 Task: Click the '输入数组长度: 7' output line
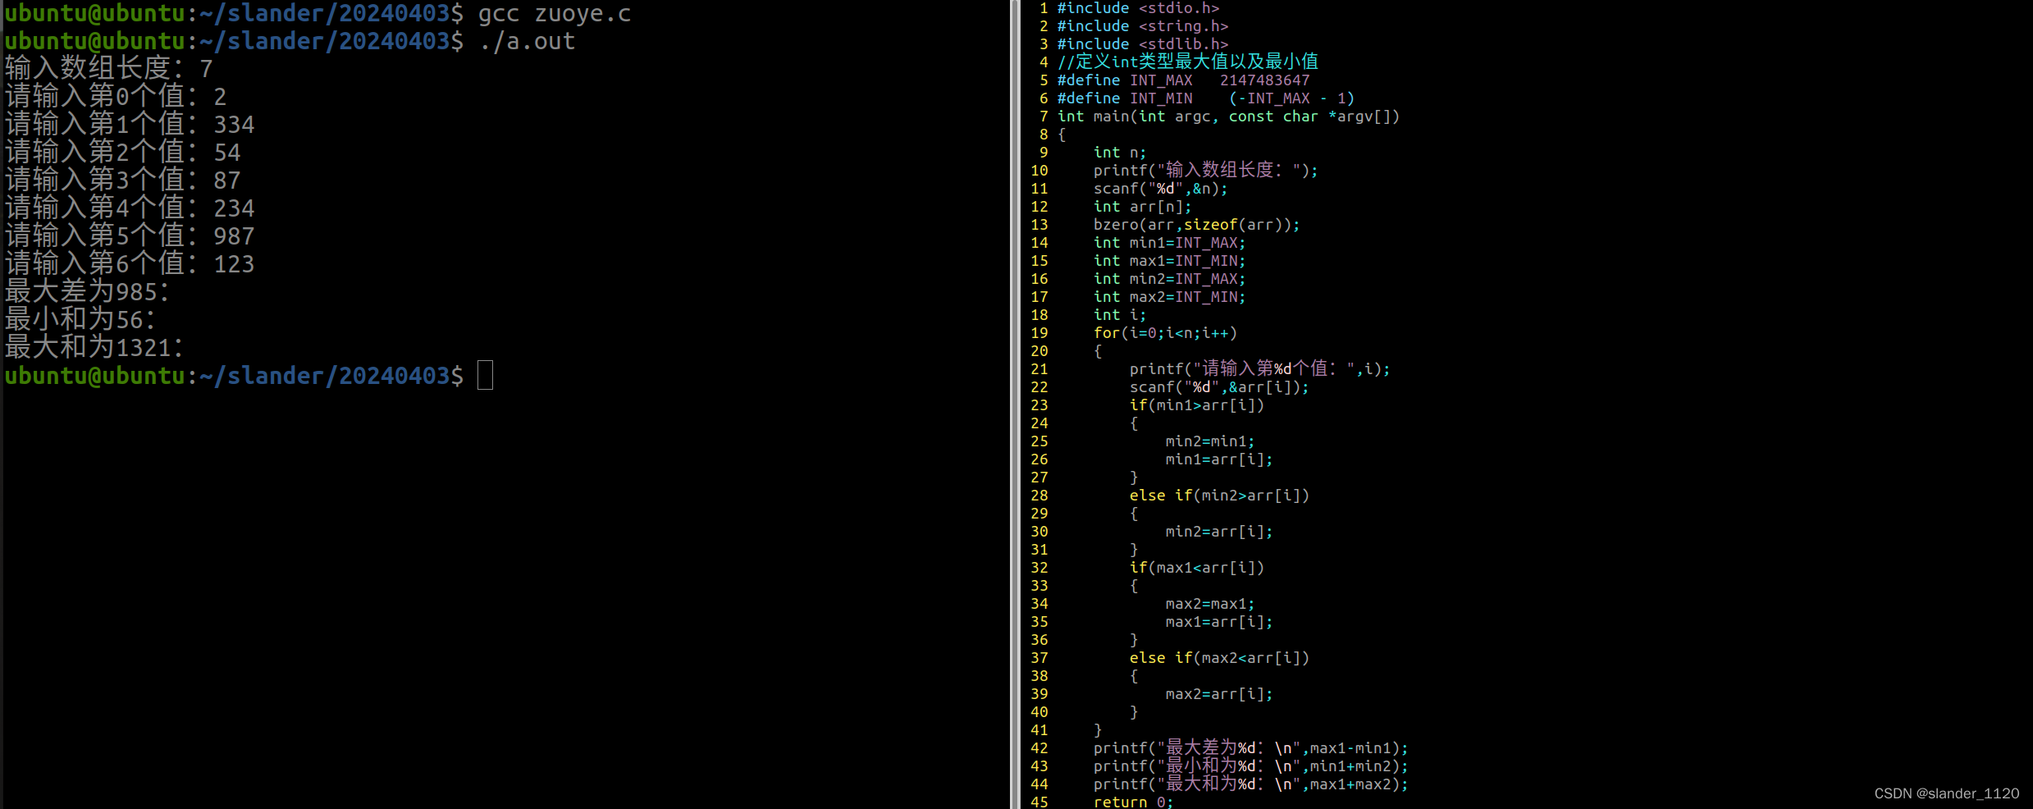coord(109,69)
